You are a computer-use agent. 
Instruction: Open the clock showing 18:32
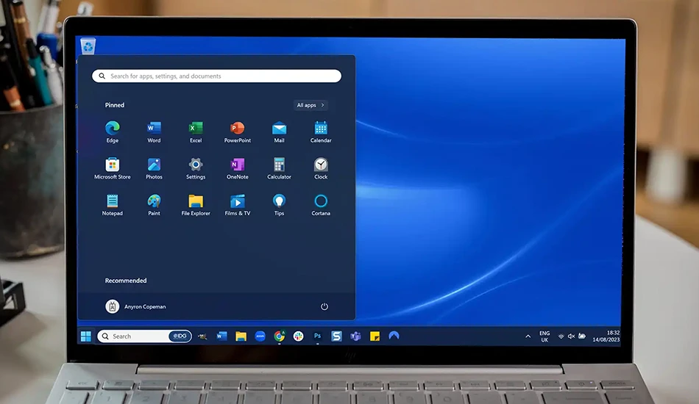click(606, 336)
